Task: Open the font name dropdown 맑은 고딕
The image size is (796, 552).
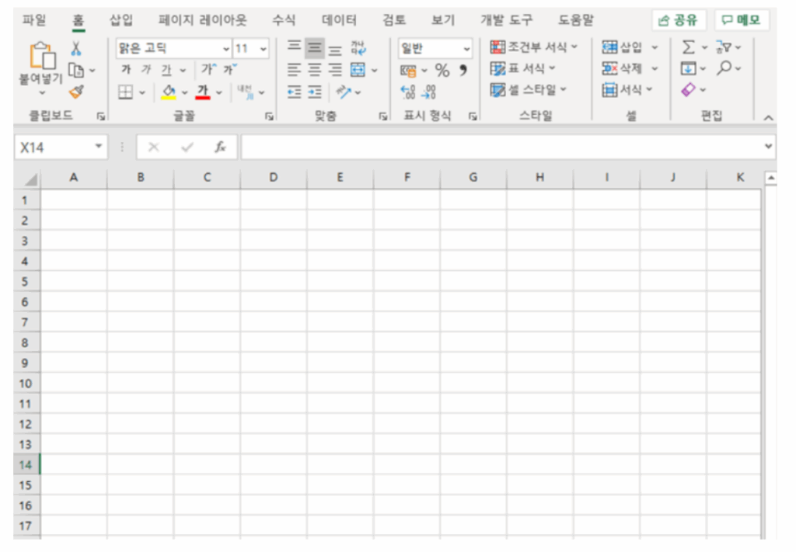Action: [226, 49]
